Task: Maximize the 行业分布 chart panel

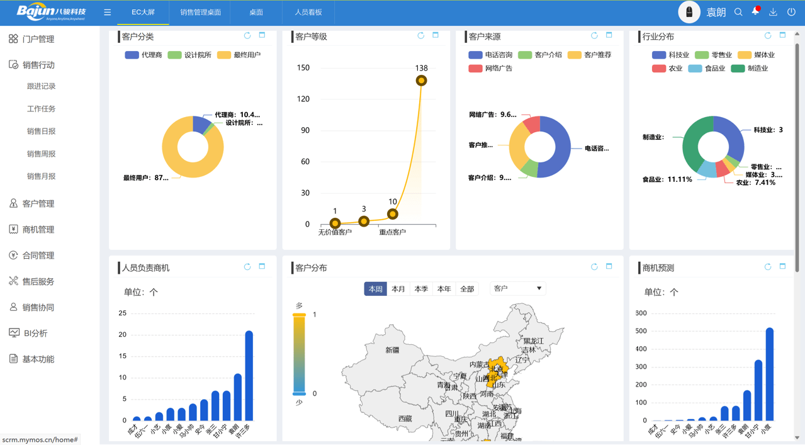Action: point(782,36)
